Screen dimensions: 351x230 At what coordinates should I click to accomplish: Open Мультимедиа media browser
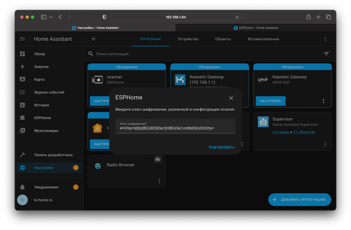tap(46, 131)
